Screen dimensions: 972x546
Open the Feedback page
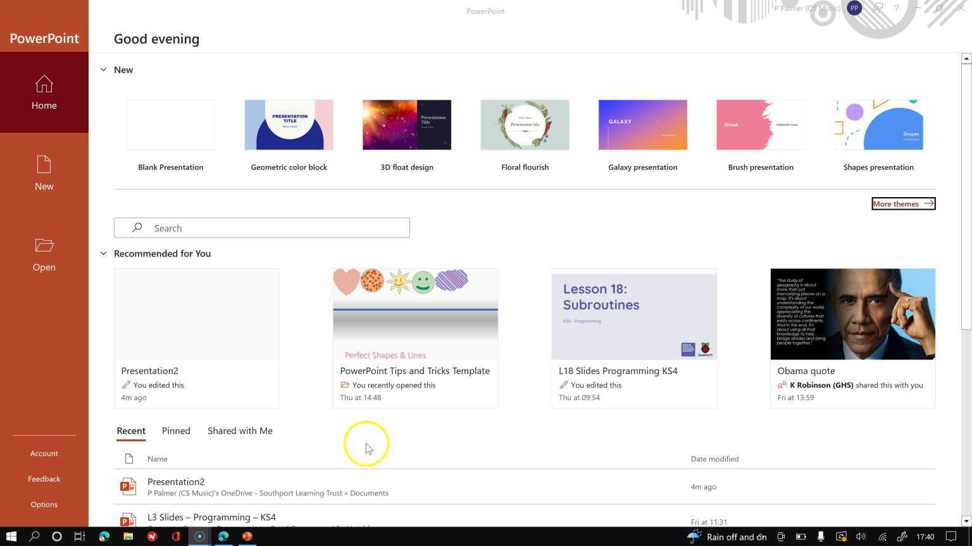(x=44, y=478)
